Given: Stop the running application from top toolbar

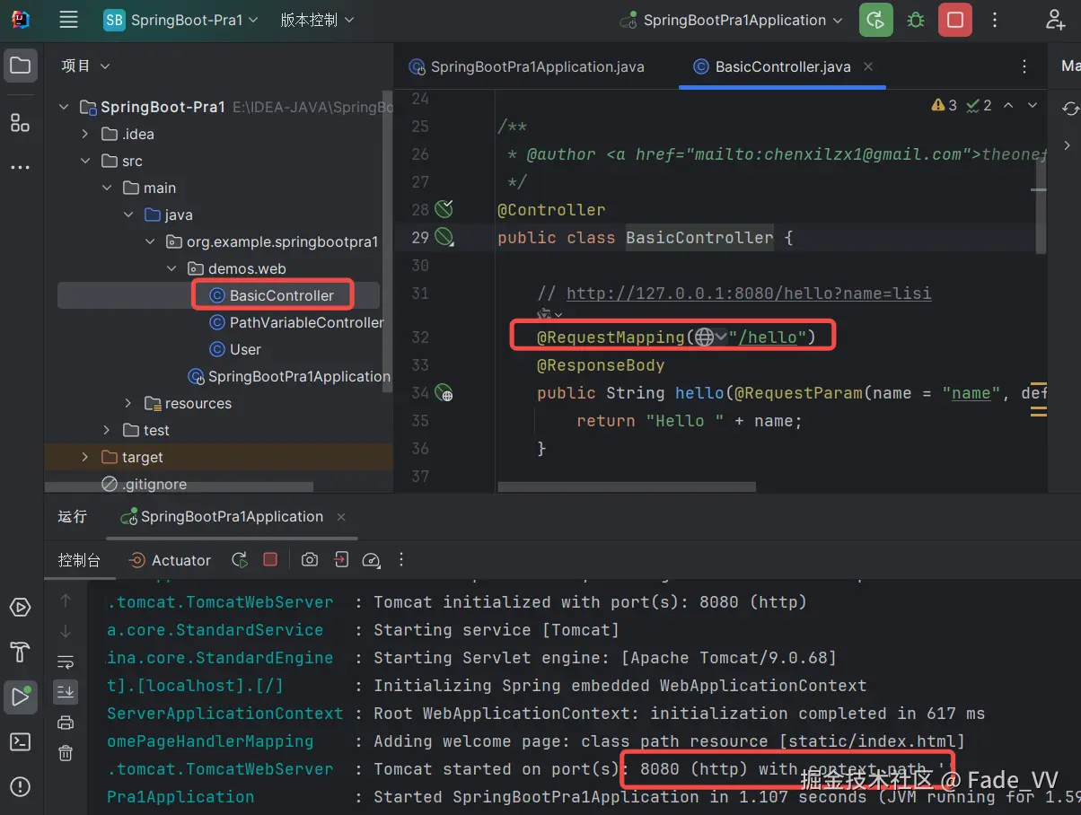Looking at the screenshot, I should pos(955,20).
